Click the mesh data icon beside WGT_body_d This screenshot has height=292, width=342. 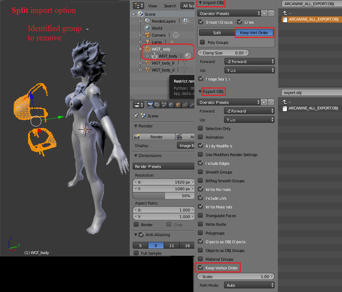pos(185,70)
